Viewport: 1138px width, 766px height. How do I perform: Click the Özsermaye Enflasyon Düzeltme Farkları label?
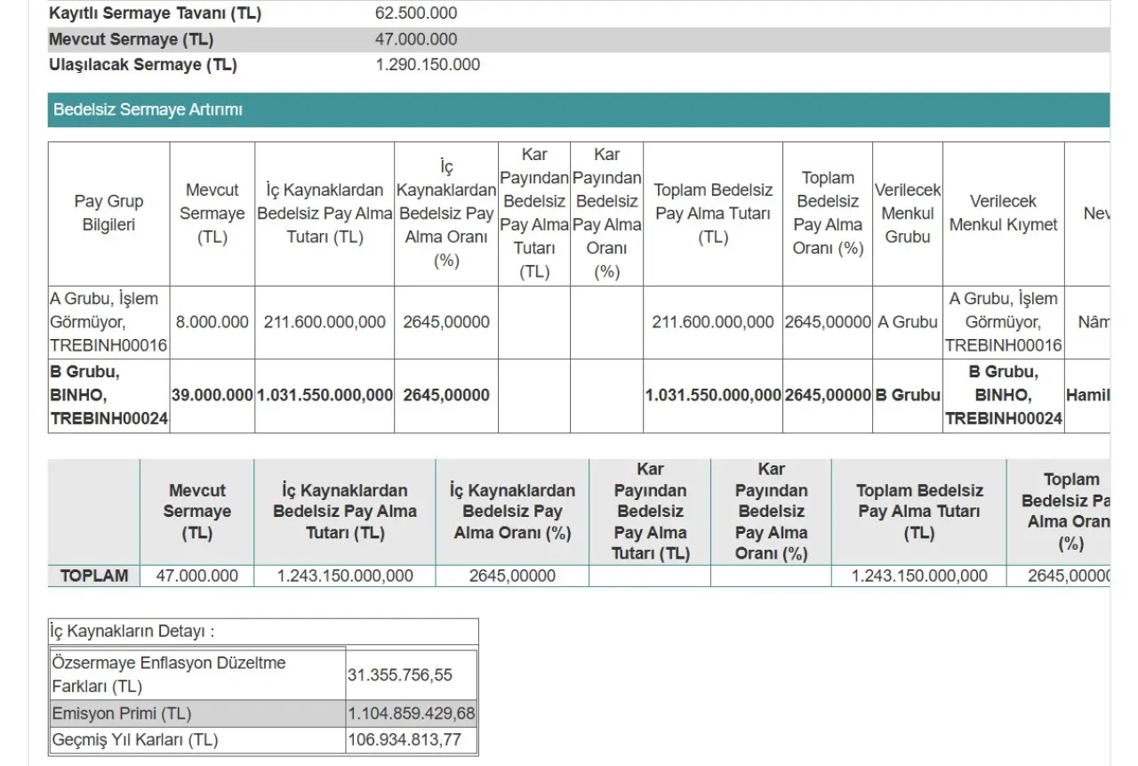coord(169,674)
